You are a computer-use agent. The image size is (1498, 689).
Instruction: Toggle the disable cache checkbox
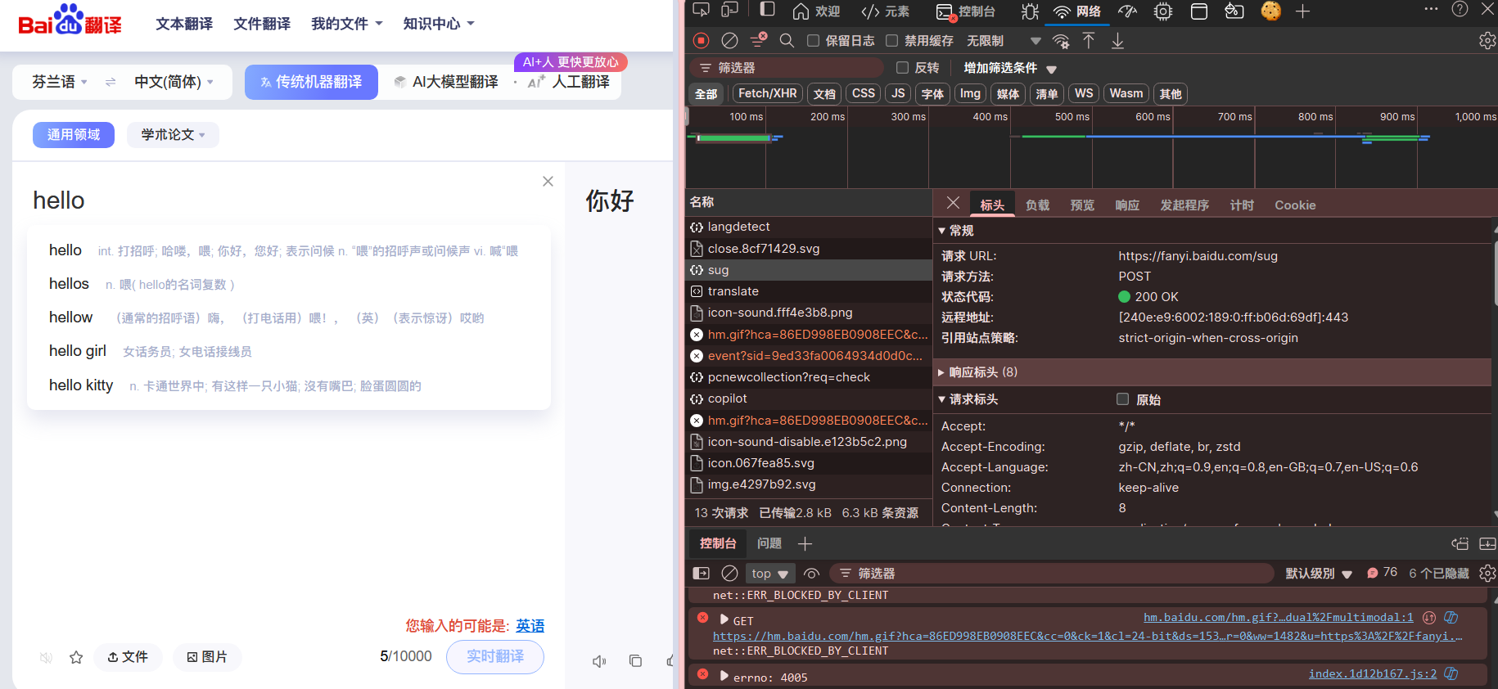892,40
